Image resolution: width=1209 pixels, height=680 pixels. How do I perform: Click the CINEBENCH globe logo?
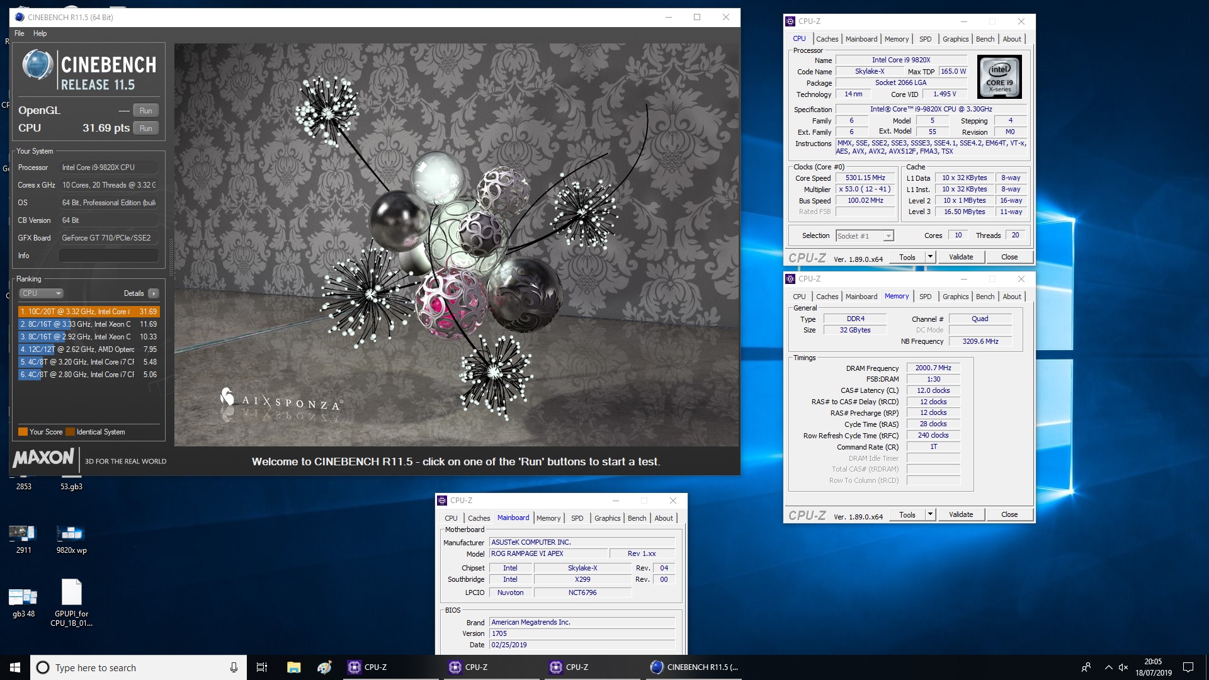point(37,65)
